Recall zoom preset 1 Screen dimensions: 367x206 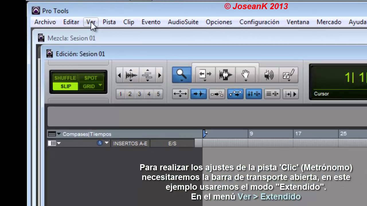(120, 94)
